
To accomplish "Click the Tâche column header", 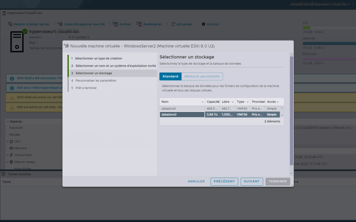I will (x=7, y=182).
